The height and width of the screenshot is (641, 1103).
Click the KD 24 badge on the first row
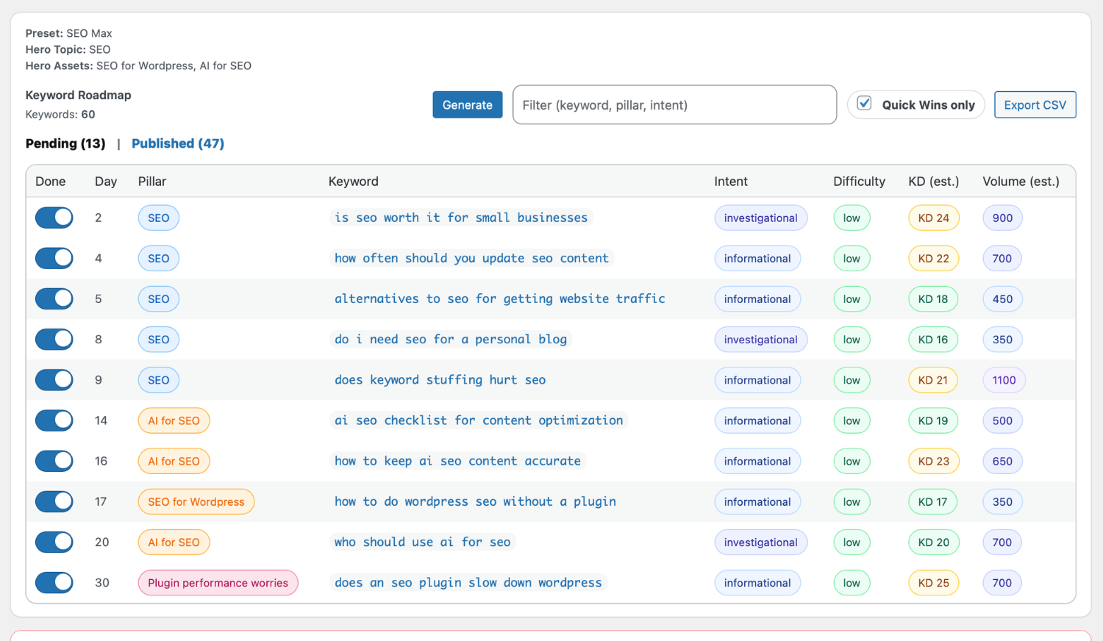(933, 218)
